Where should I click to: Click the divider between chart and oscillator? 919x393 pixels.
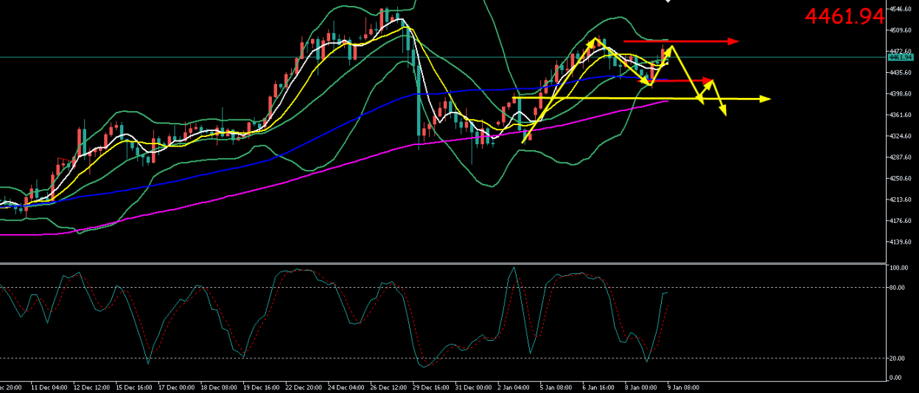(x=442, y=263)
